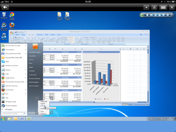The image size is (176, 132).
Task: Switch to Data ribbon tab
Action: tap(47, 35)
